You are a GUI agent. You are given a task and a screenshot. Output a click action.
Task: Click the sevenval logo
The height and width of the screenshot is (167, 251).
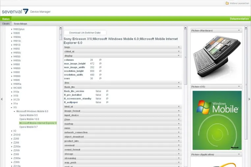click(15, 12)
